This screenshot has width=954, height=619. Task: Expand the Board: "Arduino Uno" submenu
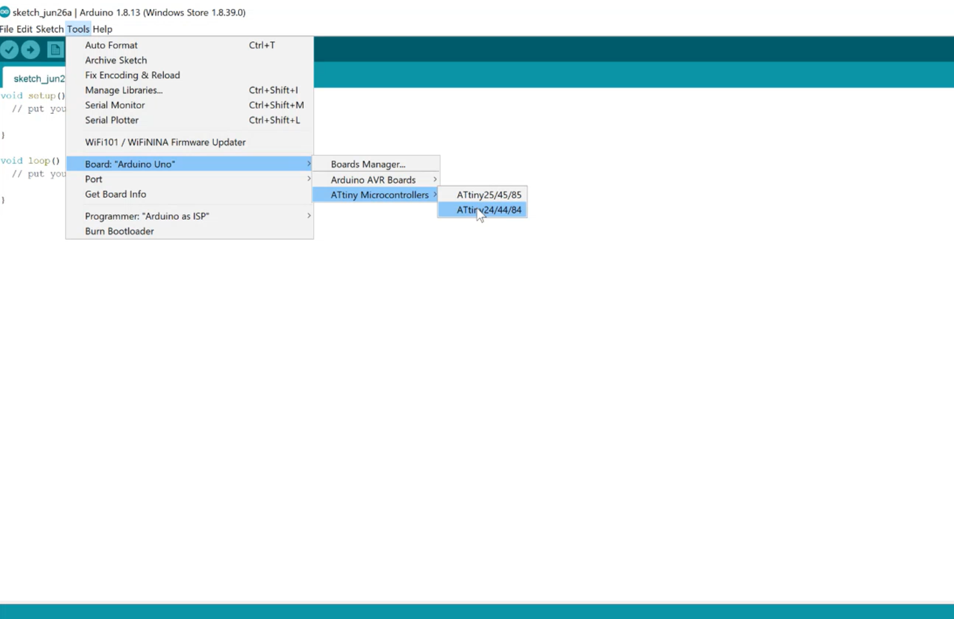click(x=189, y=164)
